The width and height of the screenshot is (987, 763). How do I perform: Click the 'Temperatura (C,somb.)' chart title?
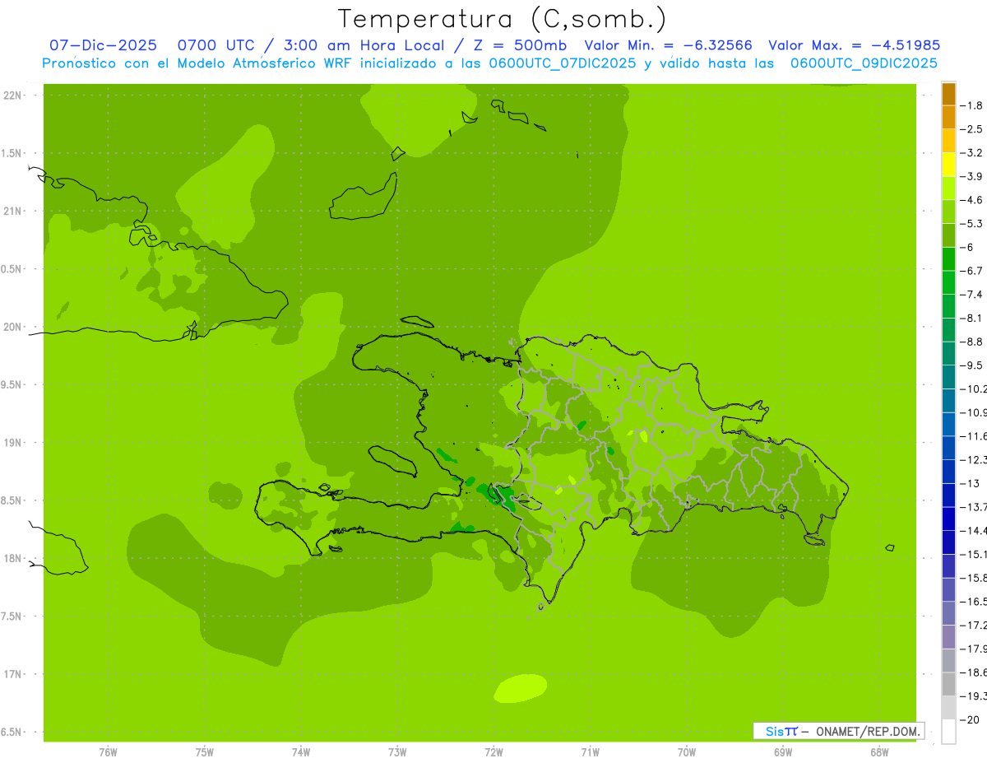click(x=503, y=18)
